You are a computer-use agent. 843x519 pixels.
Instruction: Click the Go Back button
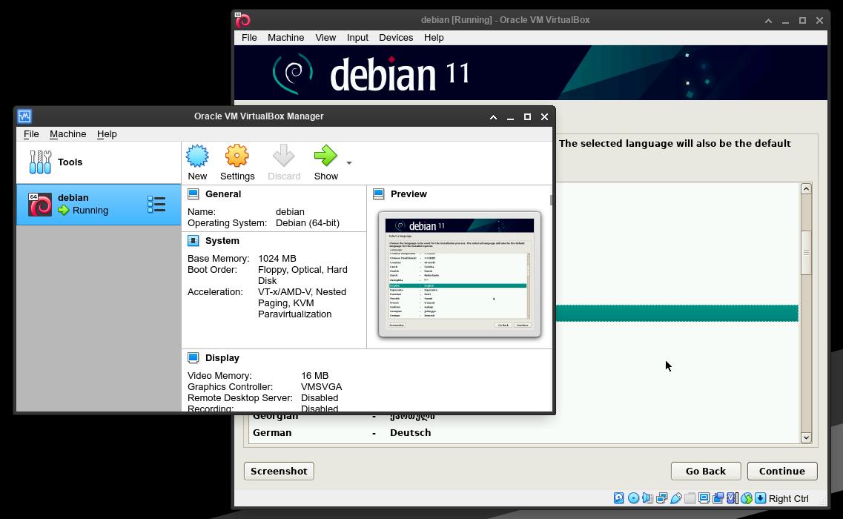[x=706, y=471]
